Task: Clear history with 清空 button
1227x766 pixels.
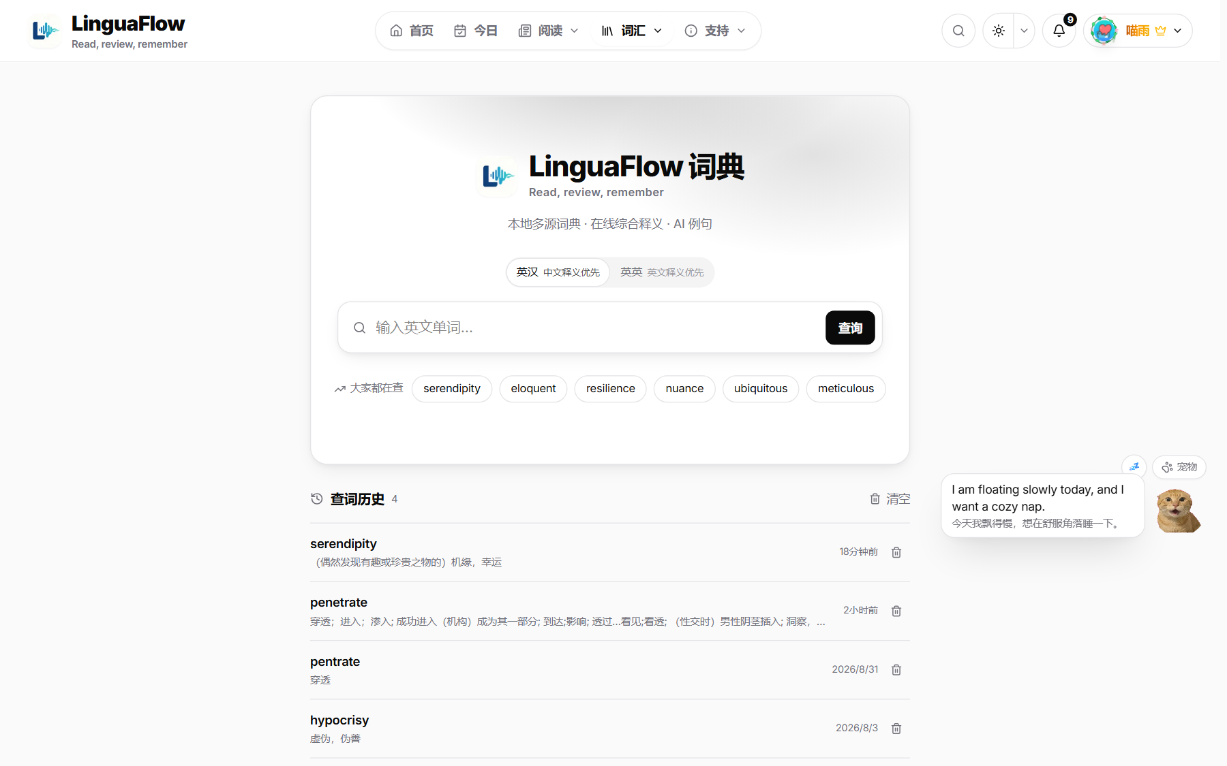Action: [x=890, y=499]
